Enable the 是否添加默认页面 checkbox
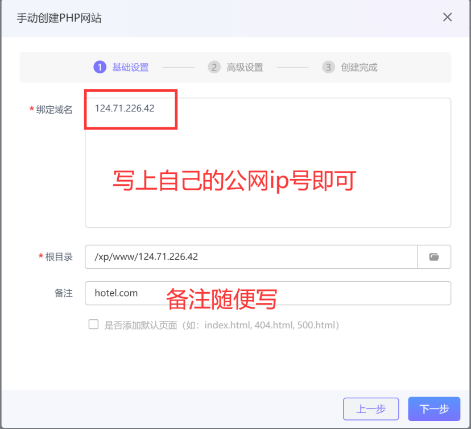The width and height of the screenshot is (471, 429). coord(93,324)
